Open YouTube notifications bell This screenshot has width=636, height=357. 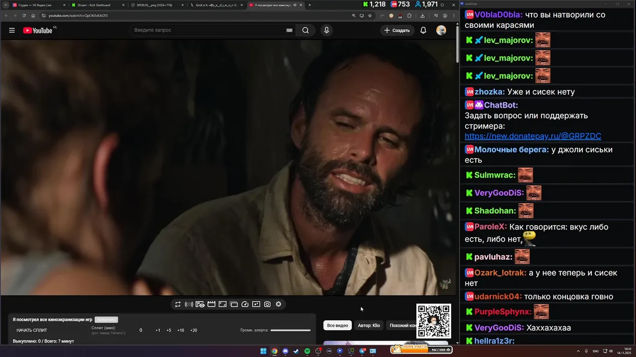pyautogui.click(x=423, y=30)
